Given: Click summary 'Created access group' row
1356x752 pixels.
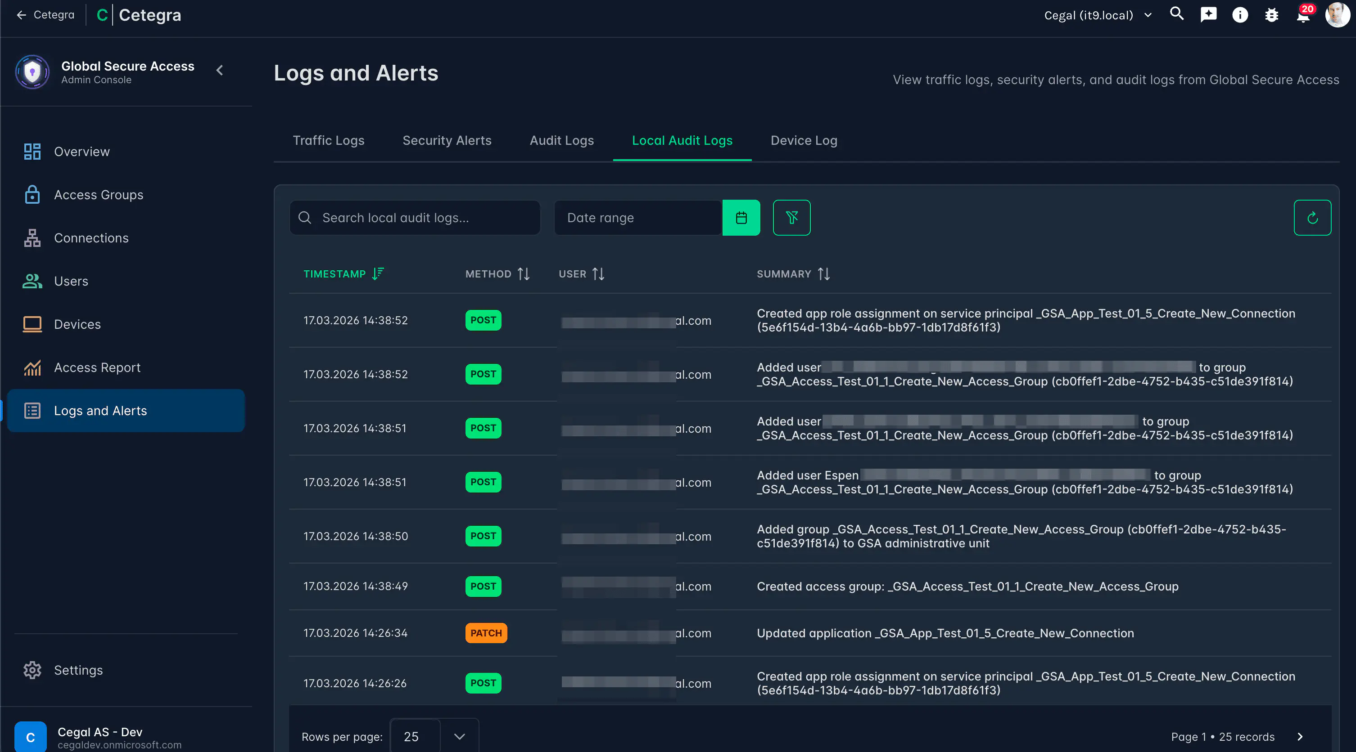Looking at the screenshot, I should click(x=967, y=586).
